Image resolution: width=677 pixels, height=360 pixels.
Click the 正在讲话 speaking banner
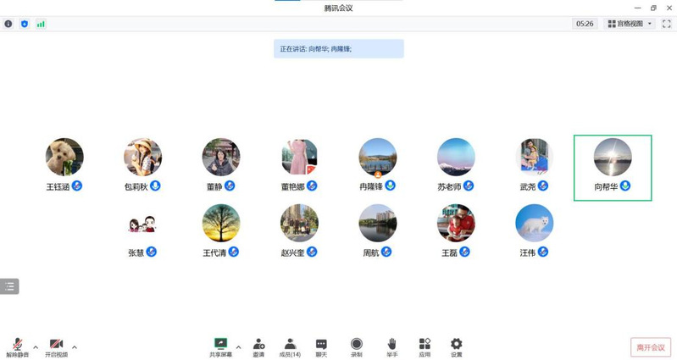point(339,49)
